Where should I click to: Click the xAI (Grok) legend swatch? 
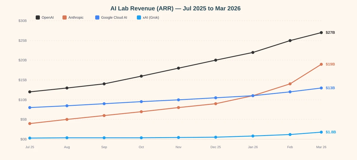[x=139, y=17]
